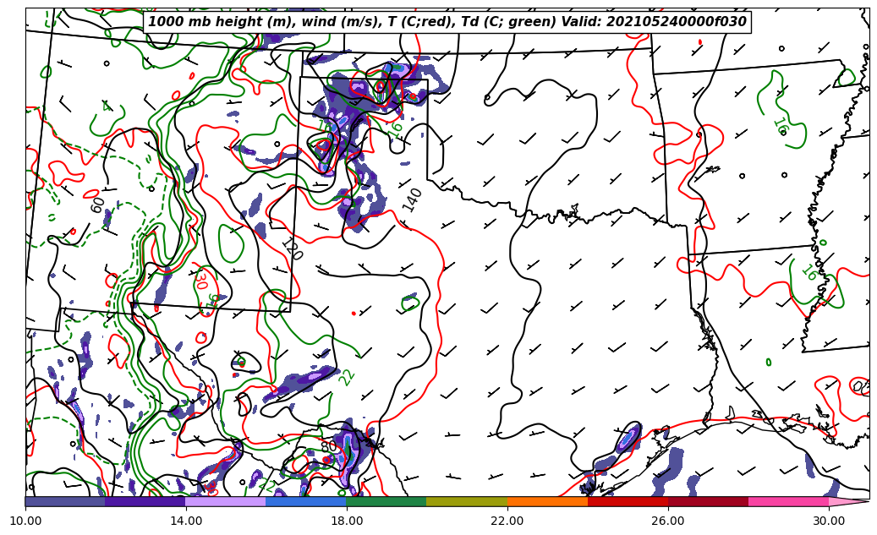Click the plot title text at top
This screenshot has width=877, height=535.
click(x=447, y=22)
